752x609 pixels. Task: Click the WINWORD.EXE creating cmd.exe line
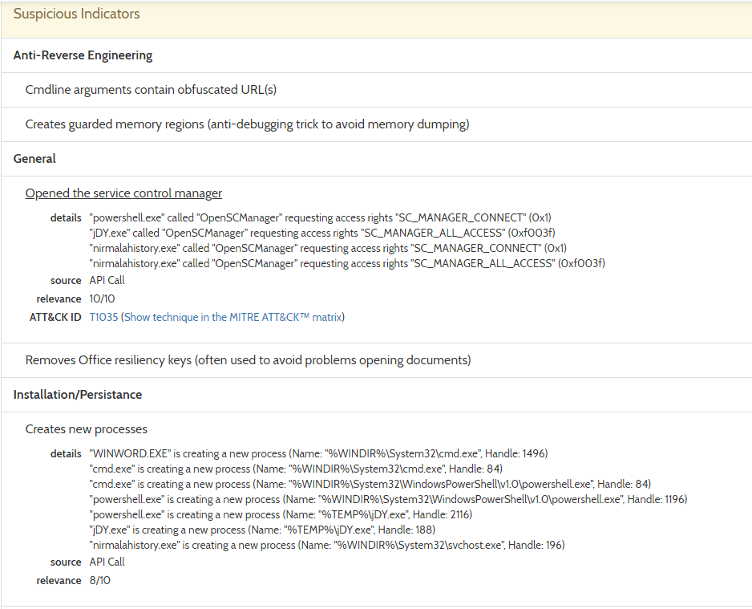click(318, 453)
